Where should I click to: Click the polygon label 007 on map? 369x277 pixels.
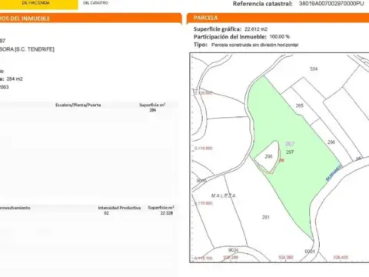290,144
